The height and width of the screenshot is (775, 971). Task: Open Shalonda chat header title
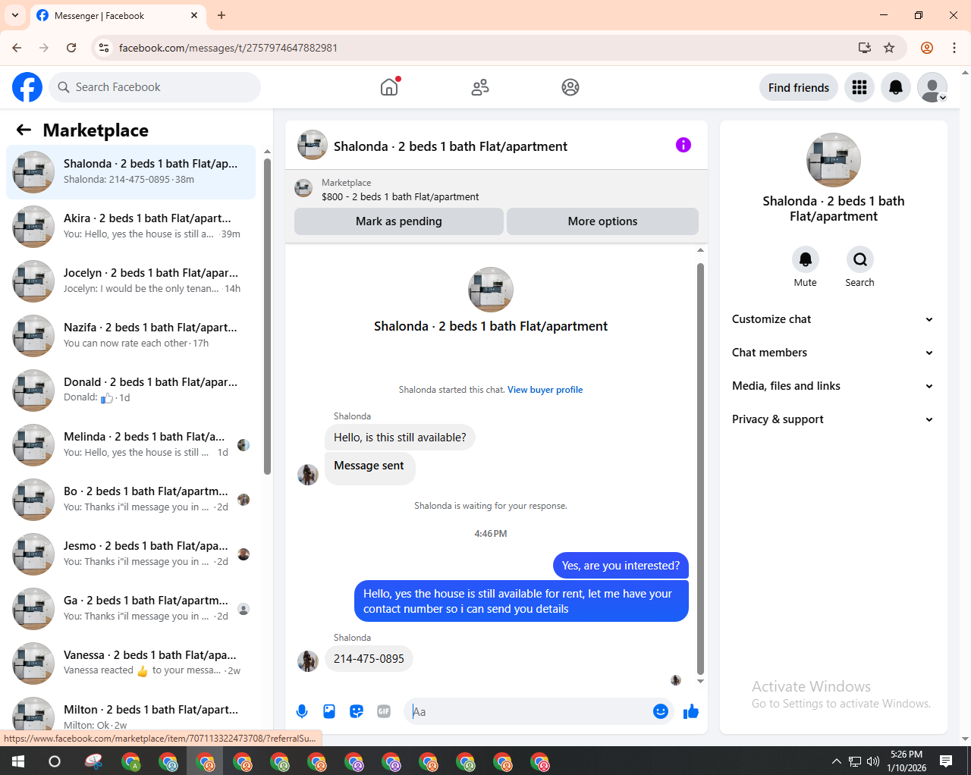click(451, 146)
